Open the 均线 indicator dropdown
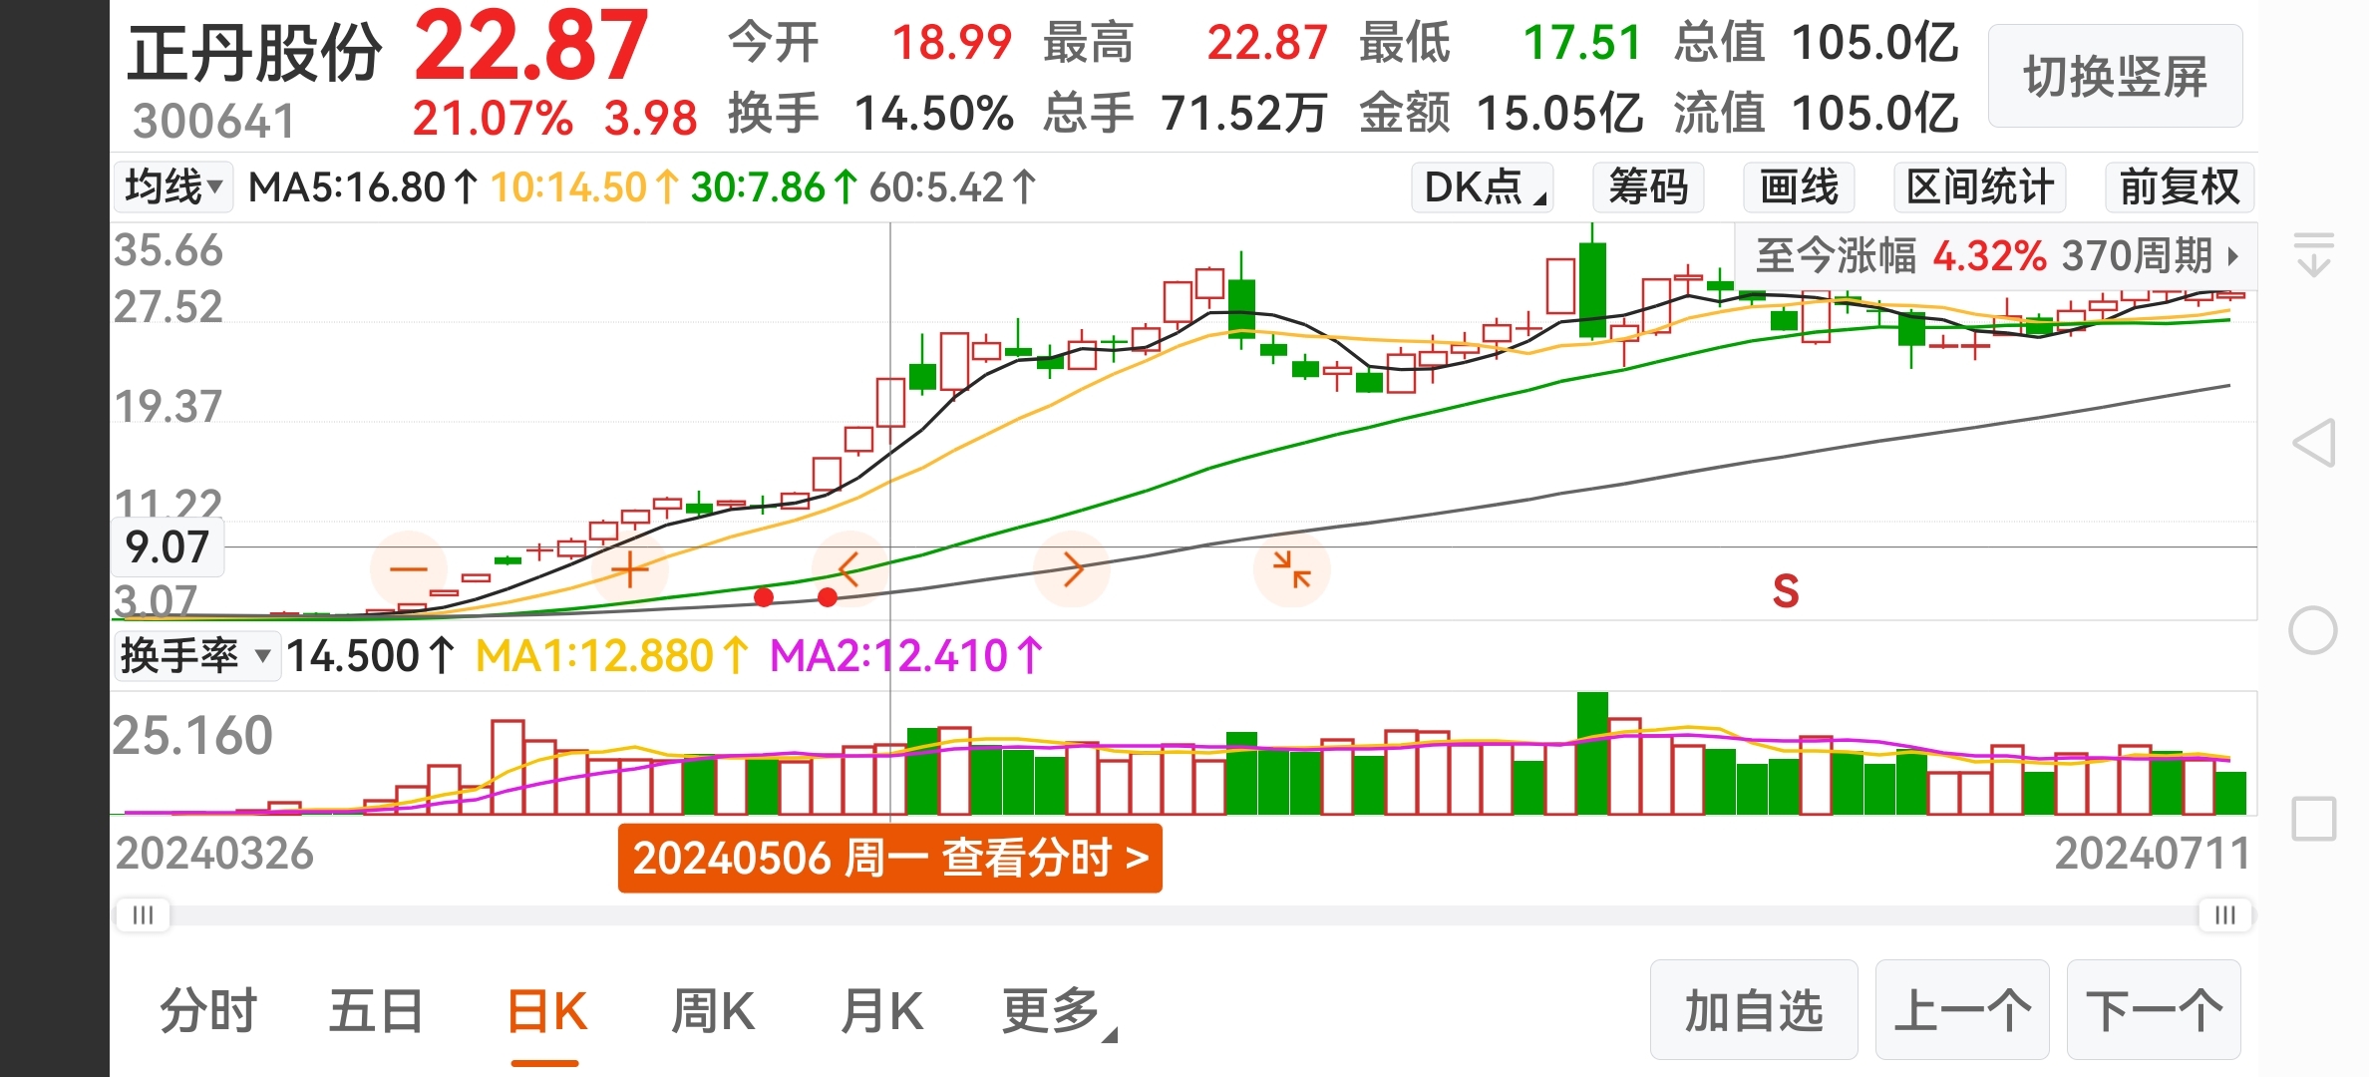2369x1077 pixels. click(172, 187)
